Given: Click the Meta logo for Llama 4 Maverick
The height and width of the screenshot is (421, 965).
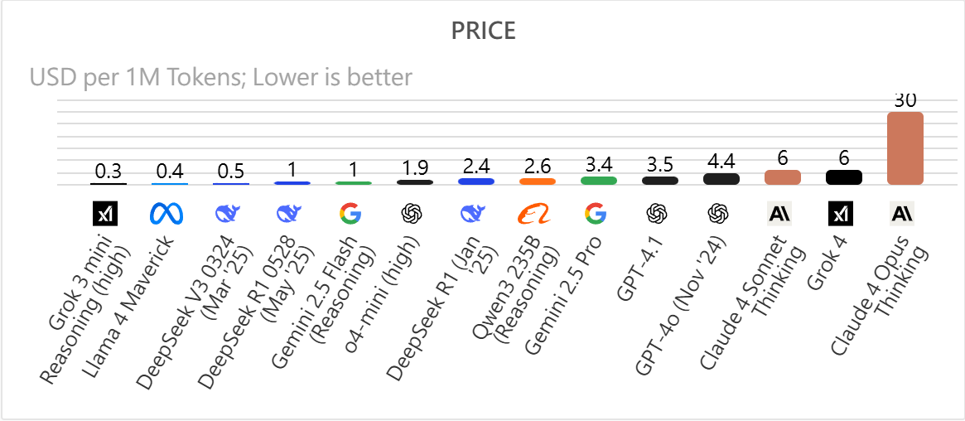Looking at the screenshot, I should click(166, 214).
